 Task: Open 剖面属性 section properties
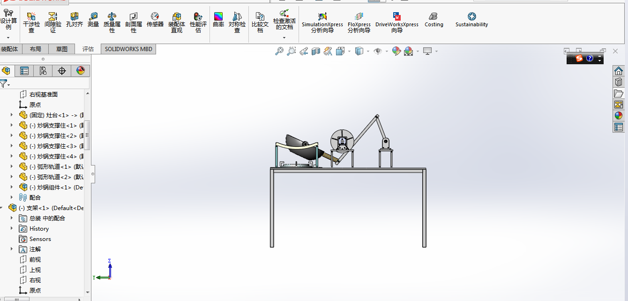pyautogui.click(x=134, y=23)
